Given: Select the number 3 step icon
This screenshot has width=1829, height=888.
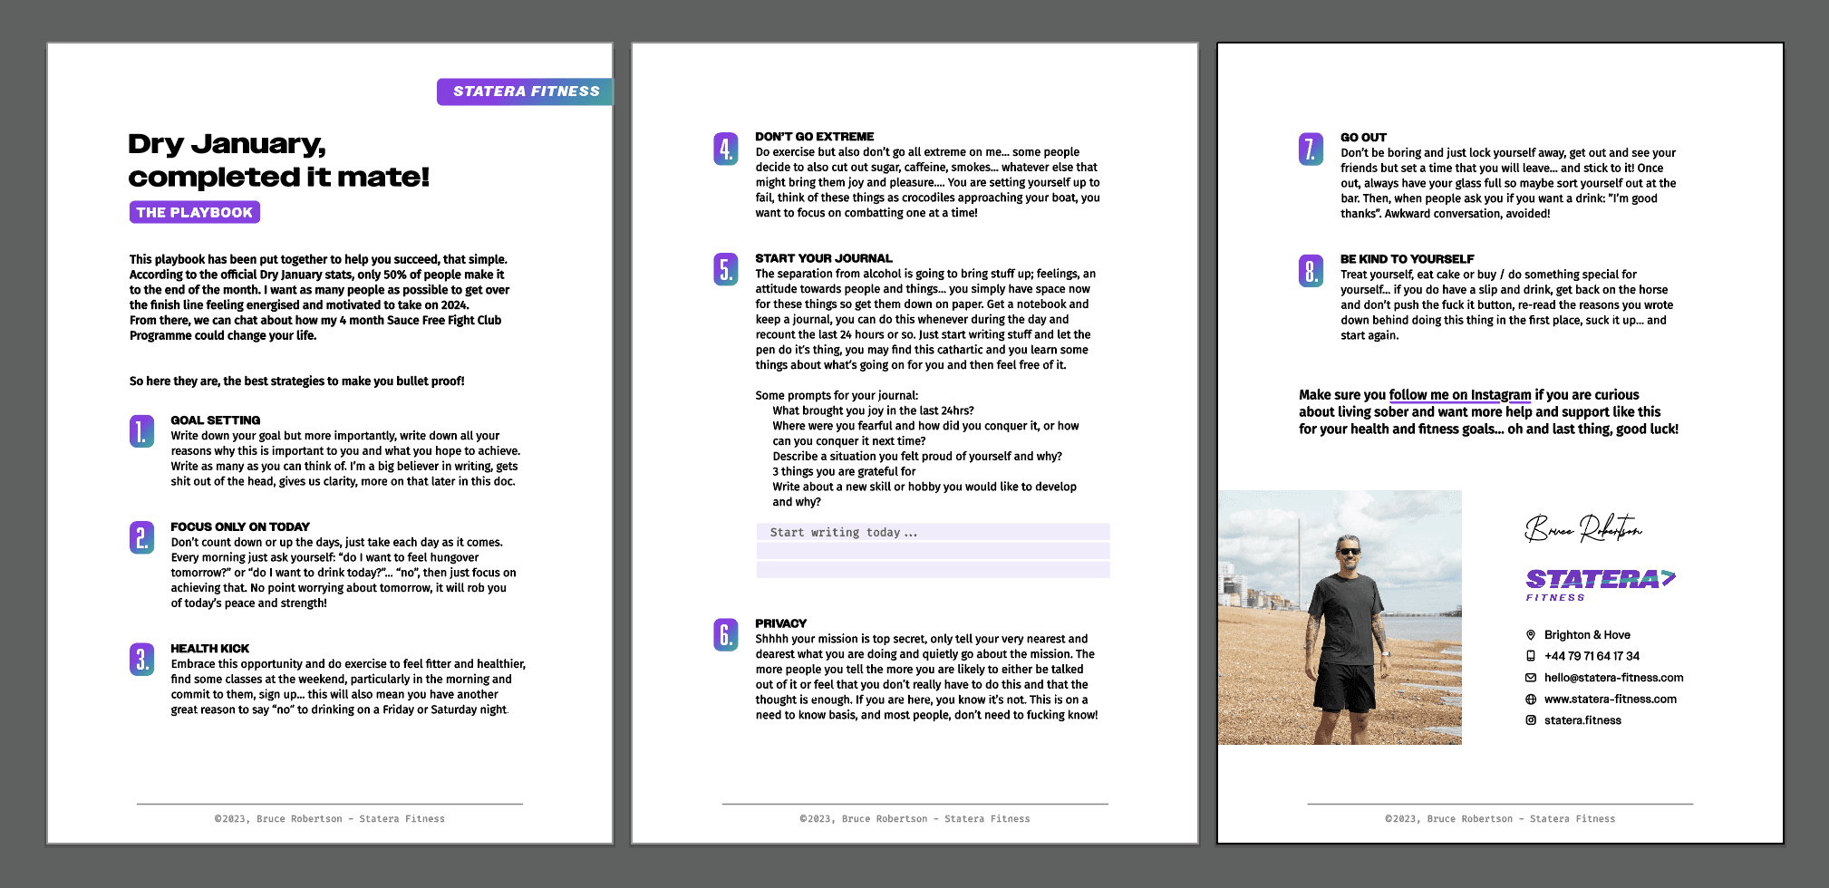Looking at the screenshot, I should pos(141,660).
